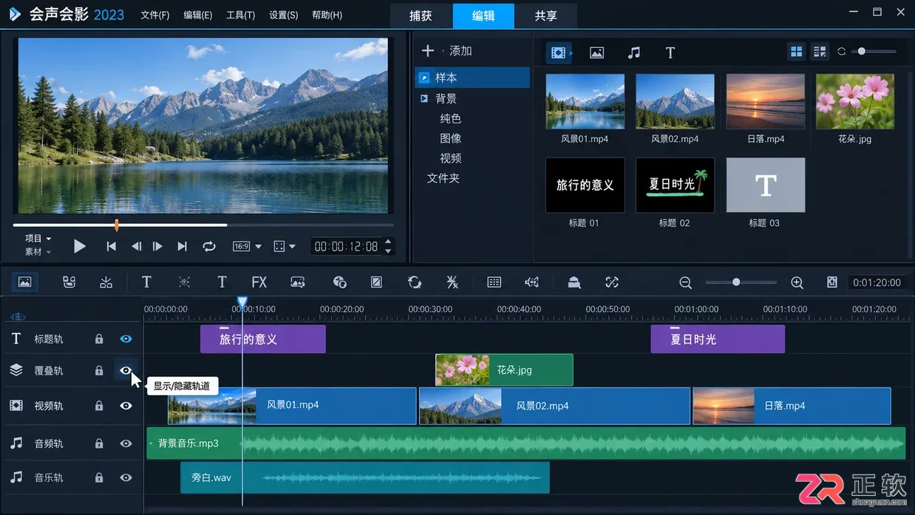Hide the 标题轨 track with eye icon
Image resolution: width=915 pixels, height=515 pixels.
(126, 339)
